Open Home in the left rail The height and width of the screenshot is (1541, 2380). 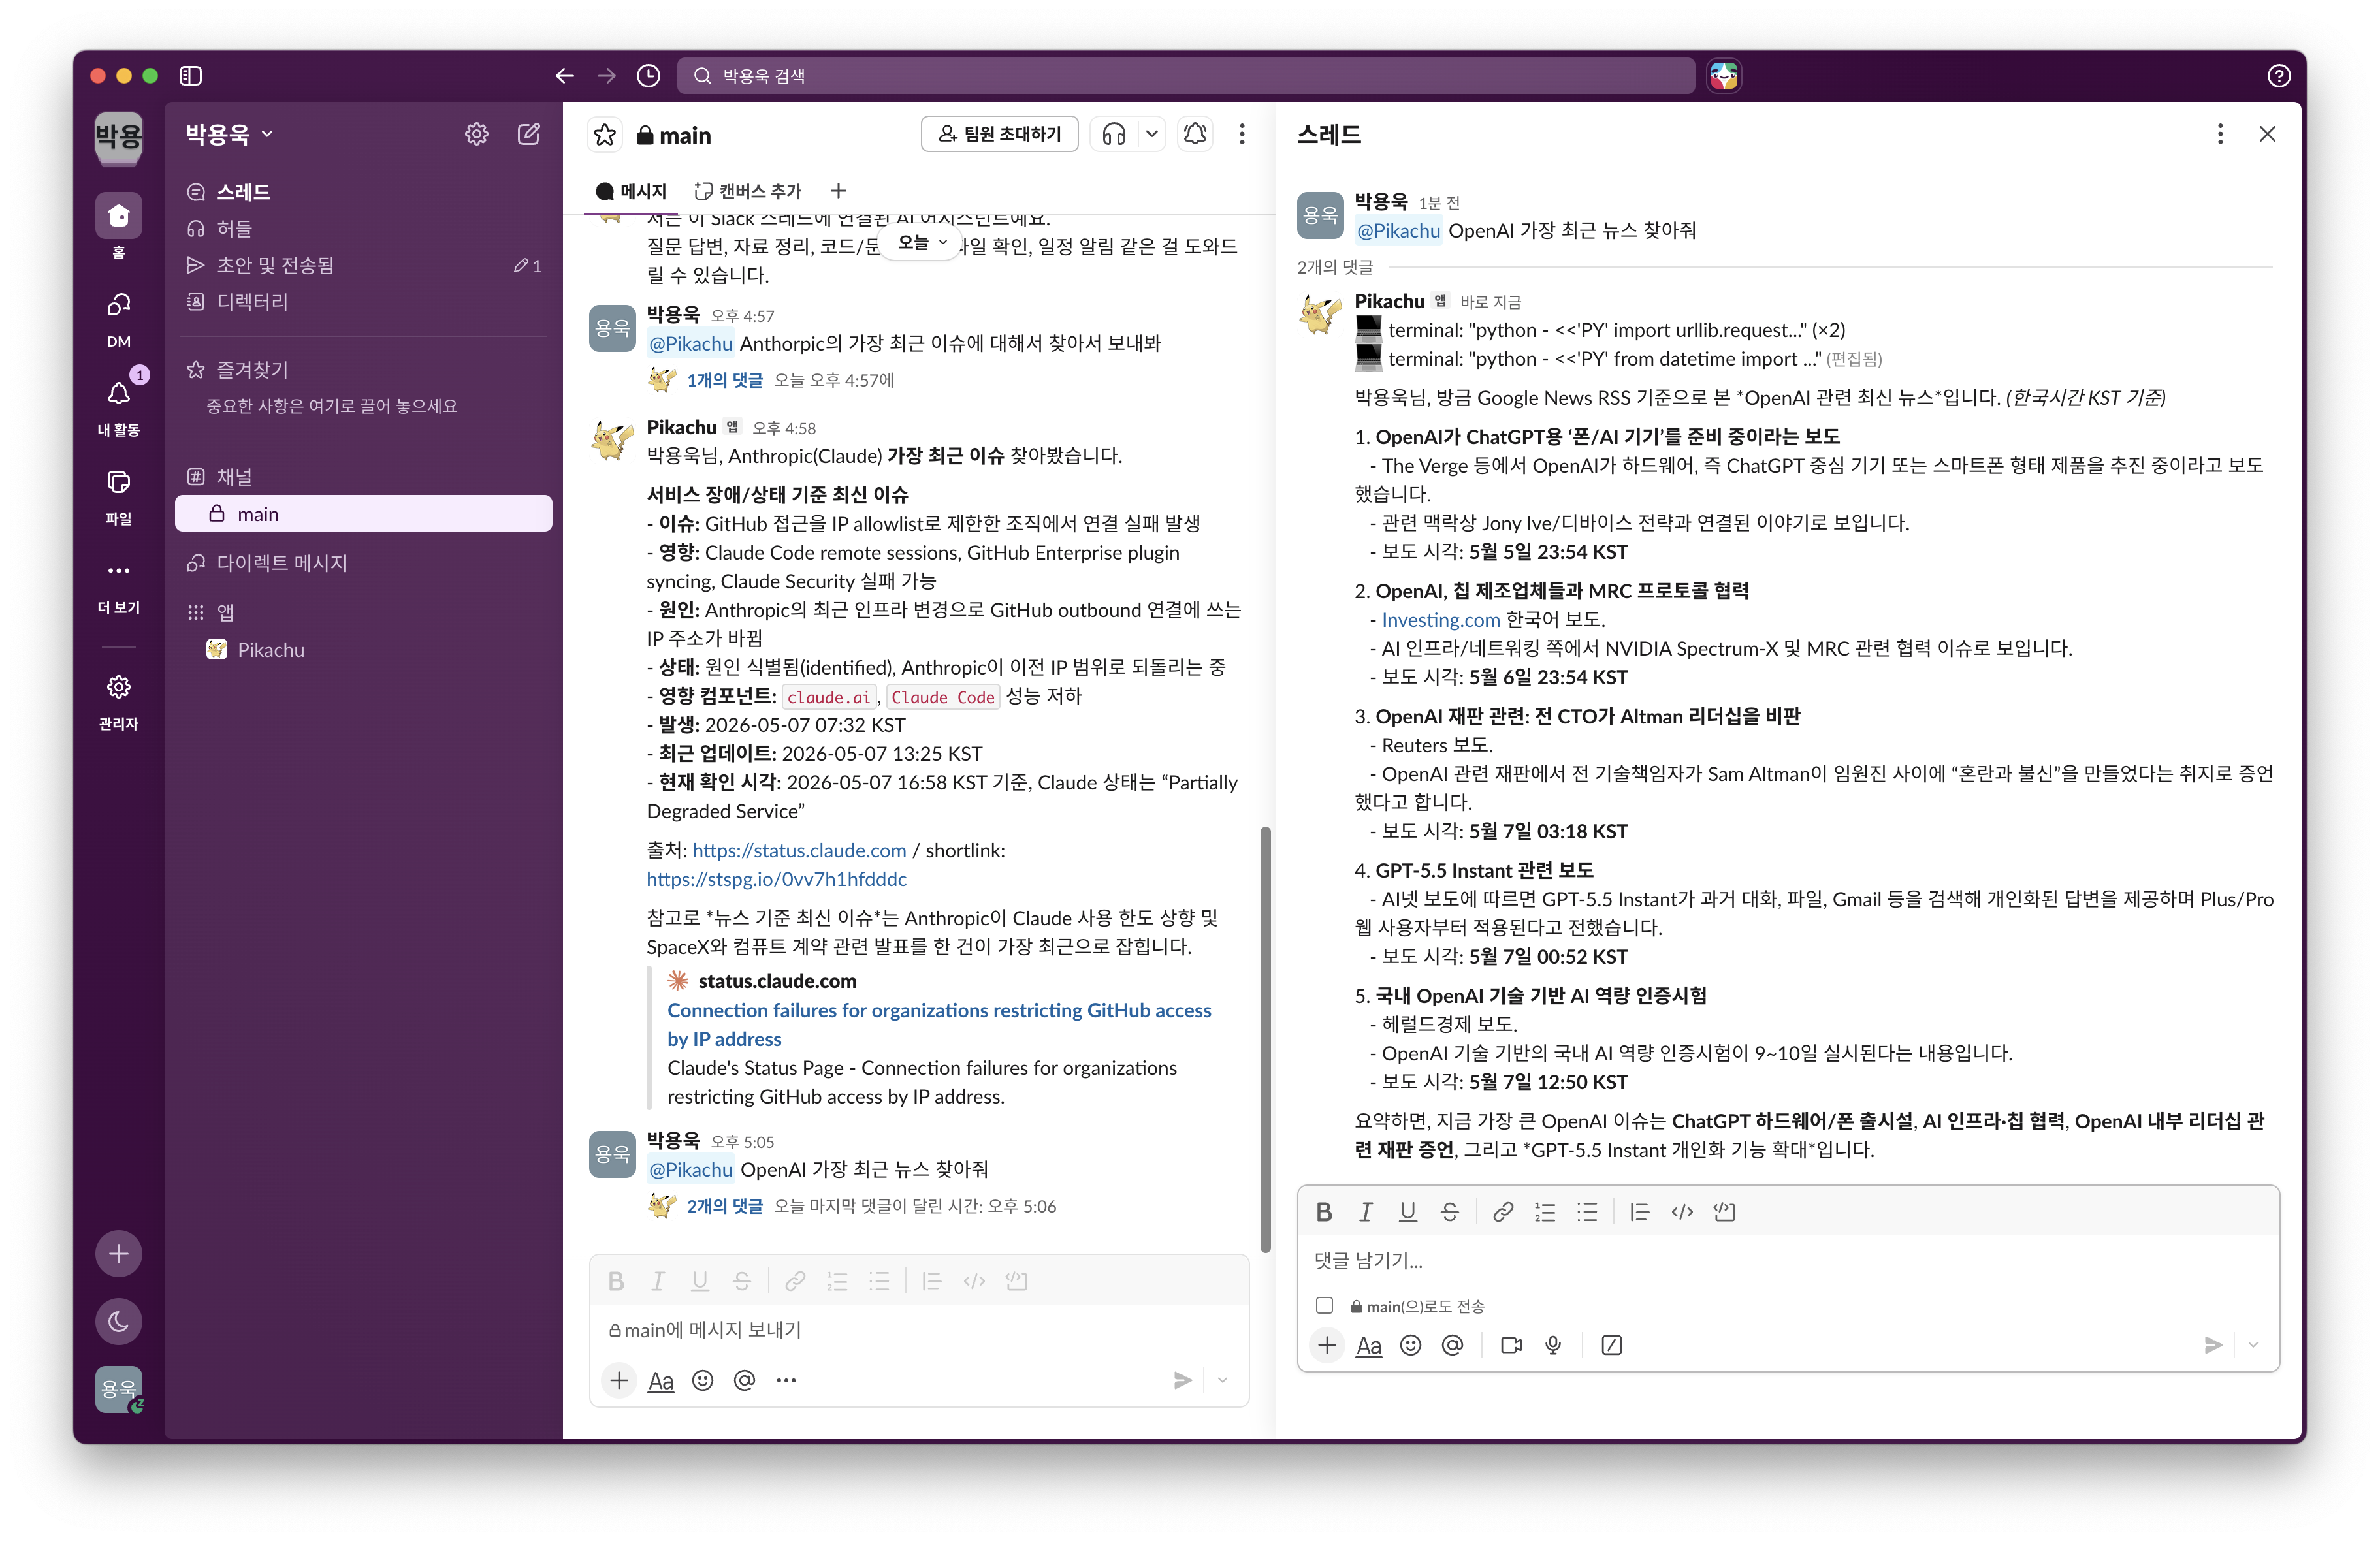click(x=119, y=226)
